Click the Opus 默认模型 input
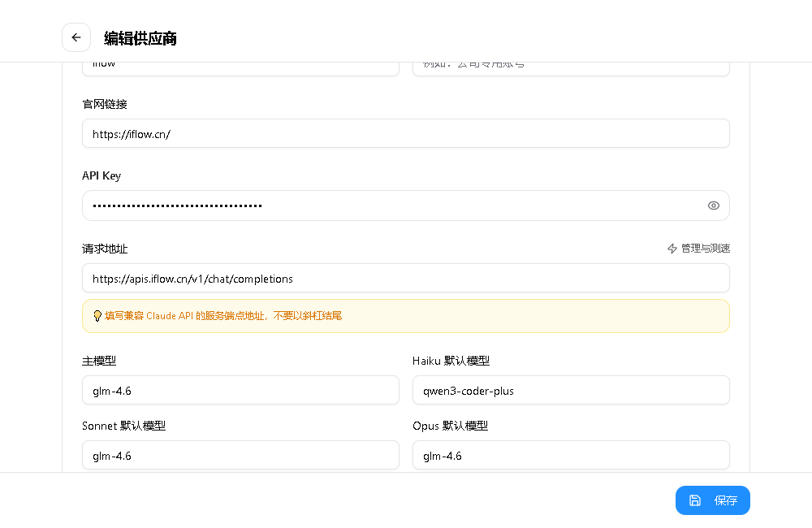Viewport: 812px width, 528px height. coord(571,456)
